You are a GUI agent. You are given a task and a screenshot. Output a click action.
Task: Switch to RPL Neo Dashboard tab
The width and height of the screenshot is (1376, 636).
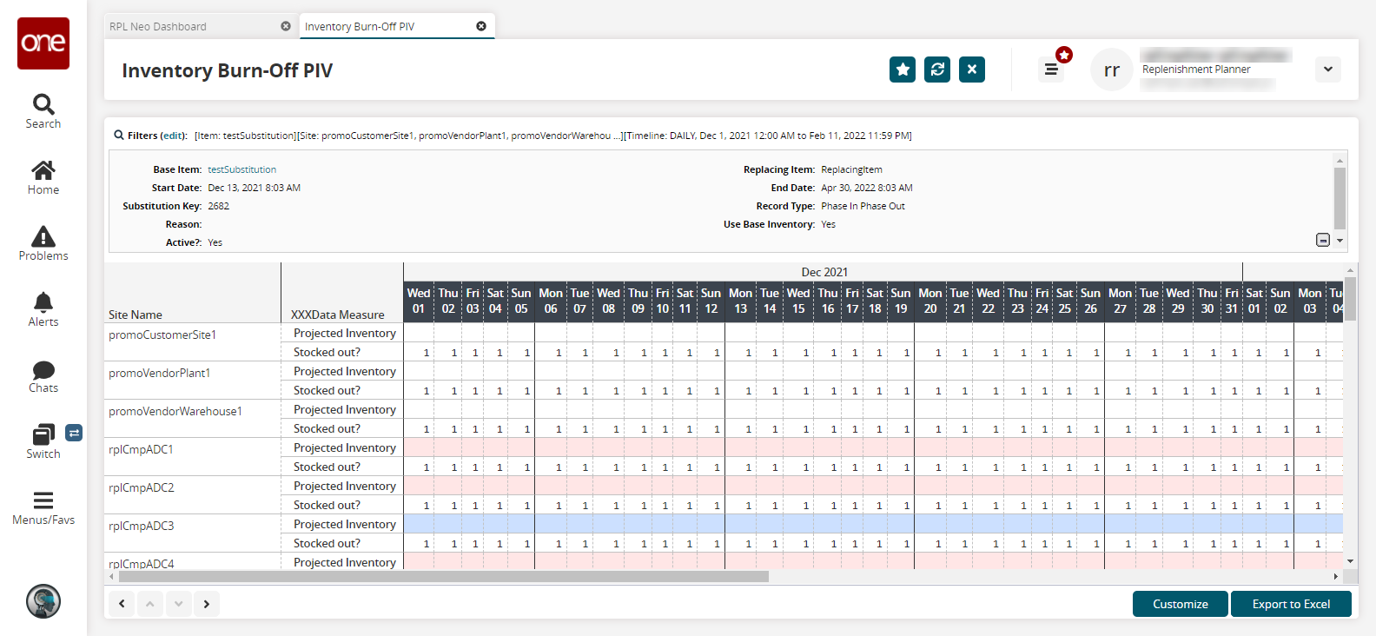click(x=158, y=27)
